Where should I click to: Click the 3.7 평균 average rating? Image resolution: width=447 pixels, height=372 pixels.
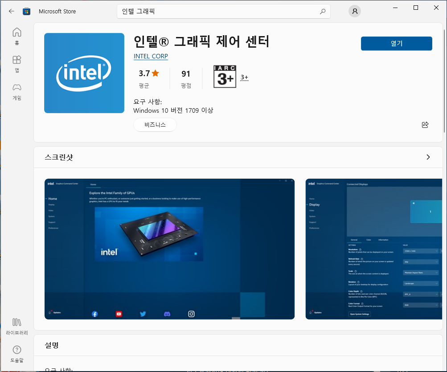[148, 78]
